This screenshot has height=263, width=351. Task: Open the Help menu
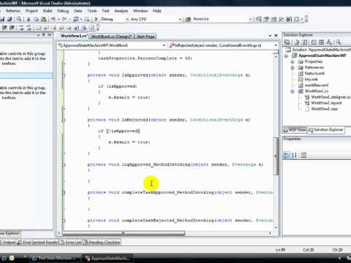pos(157,11)
